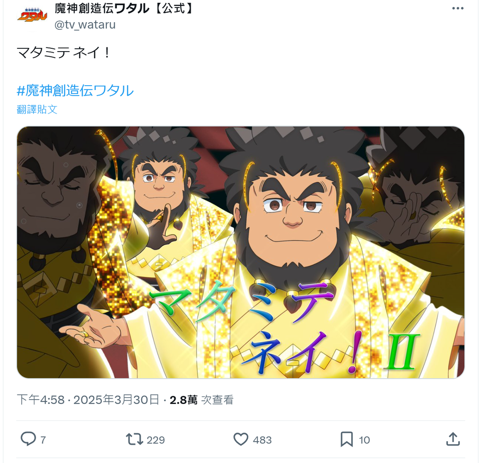
Task: Open the attached anime image
Action: pyautogui.click(x=241, y=252)
